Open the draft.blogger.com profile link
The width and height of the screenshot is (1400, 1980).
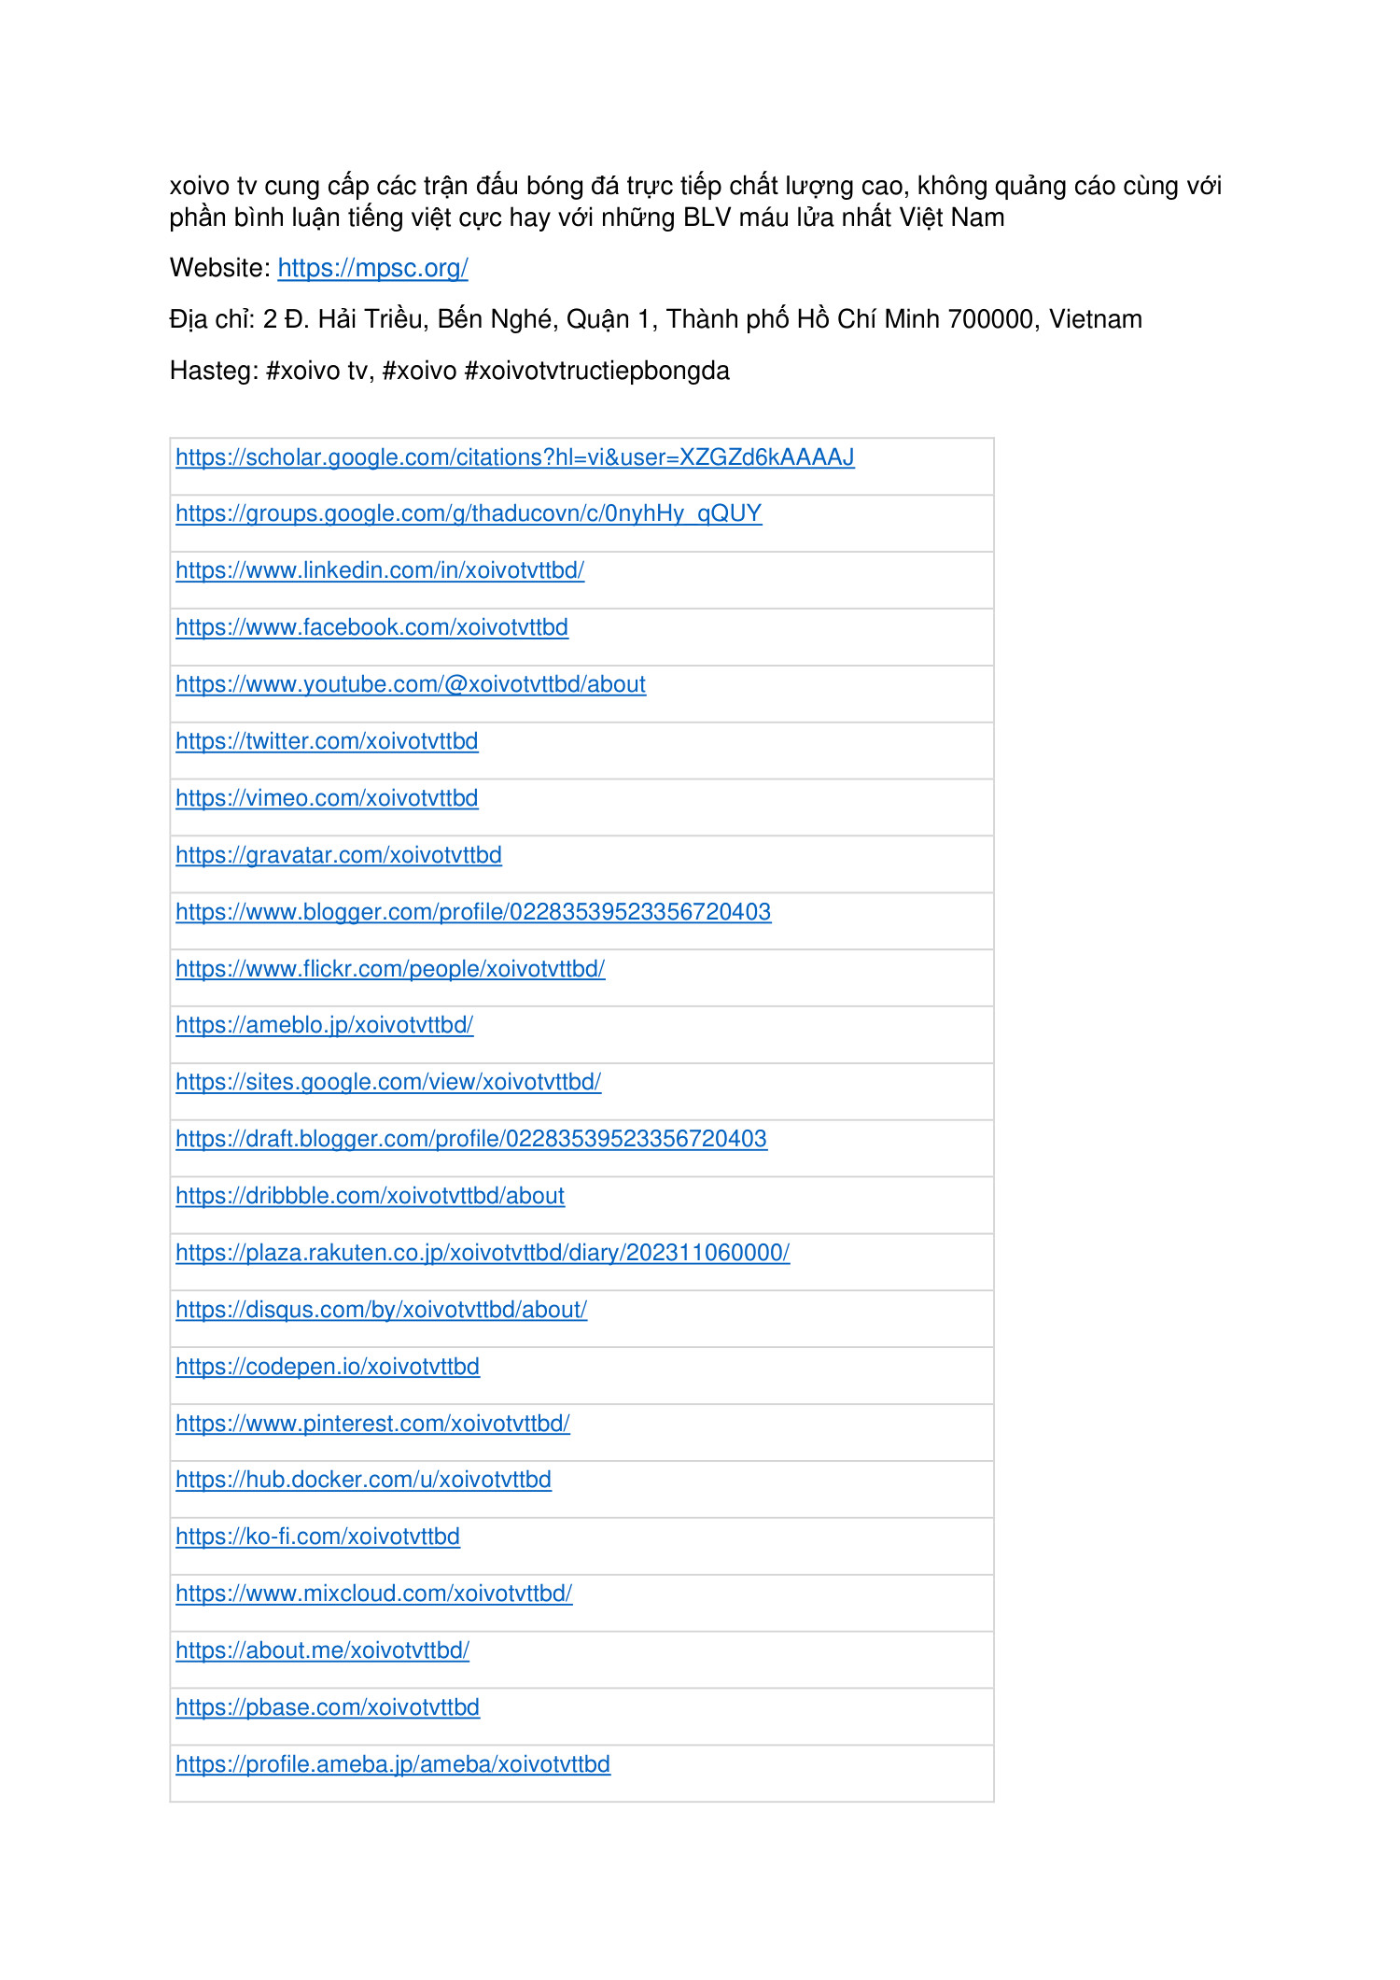[x=471, y=1139]
